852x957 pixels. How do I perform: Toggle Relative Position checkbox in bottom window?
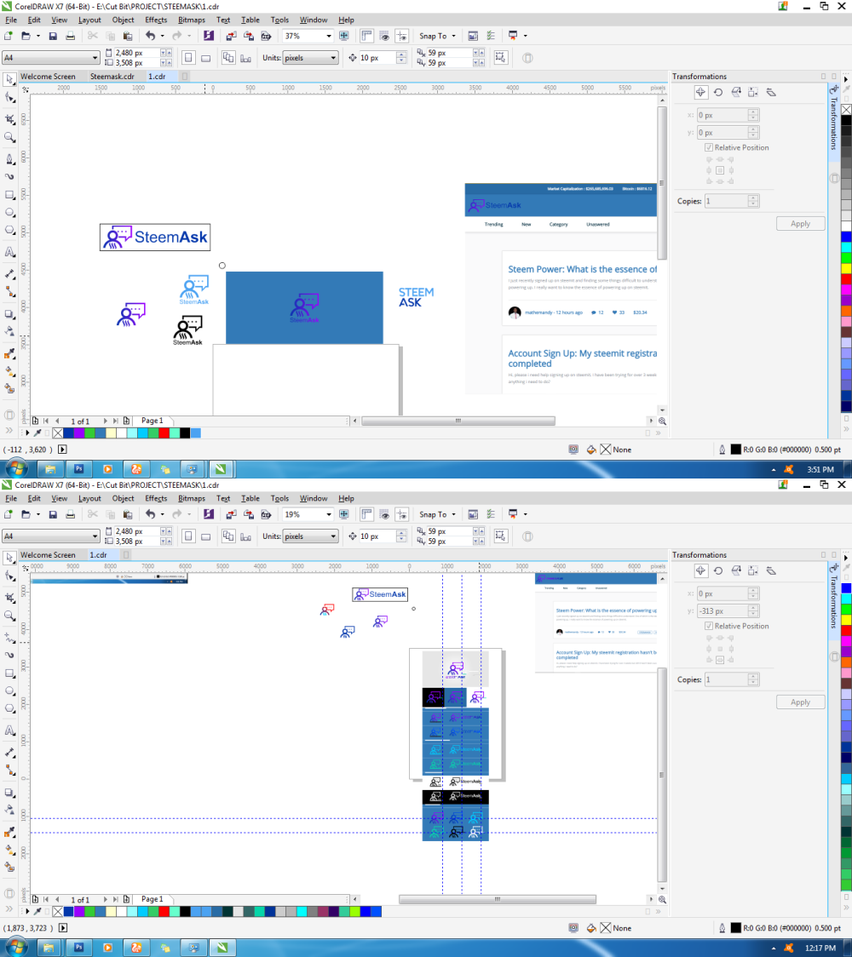coord(709,626)
